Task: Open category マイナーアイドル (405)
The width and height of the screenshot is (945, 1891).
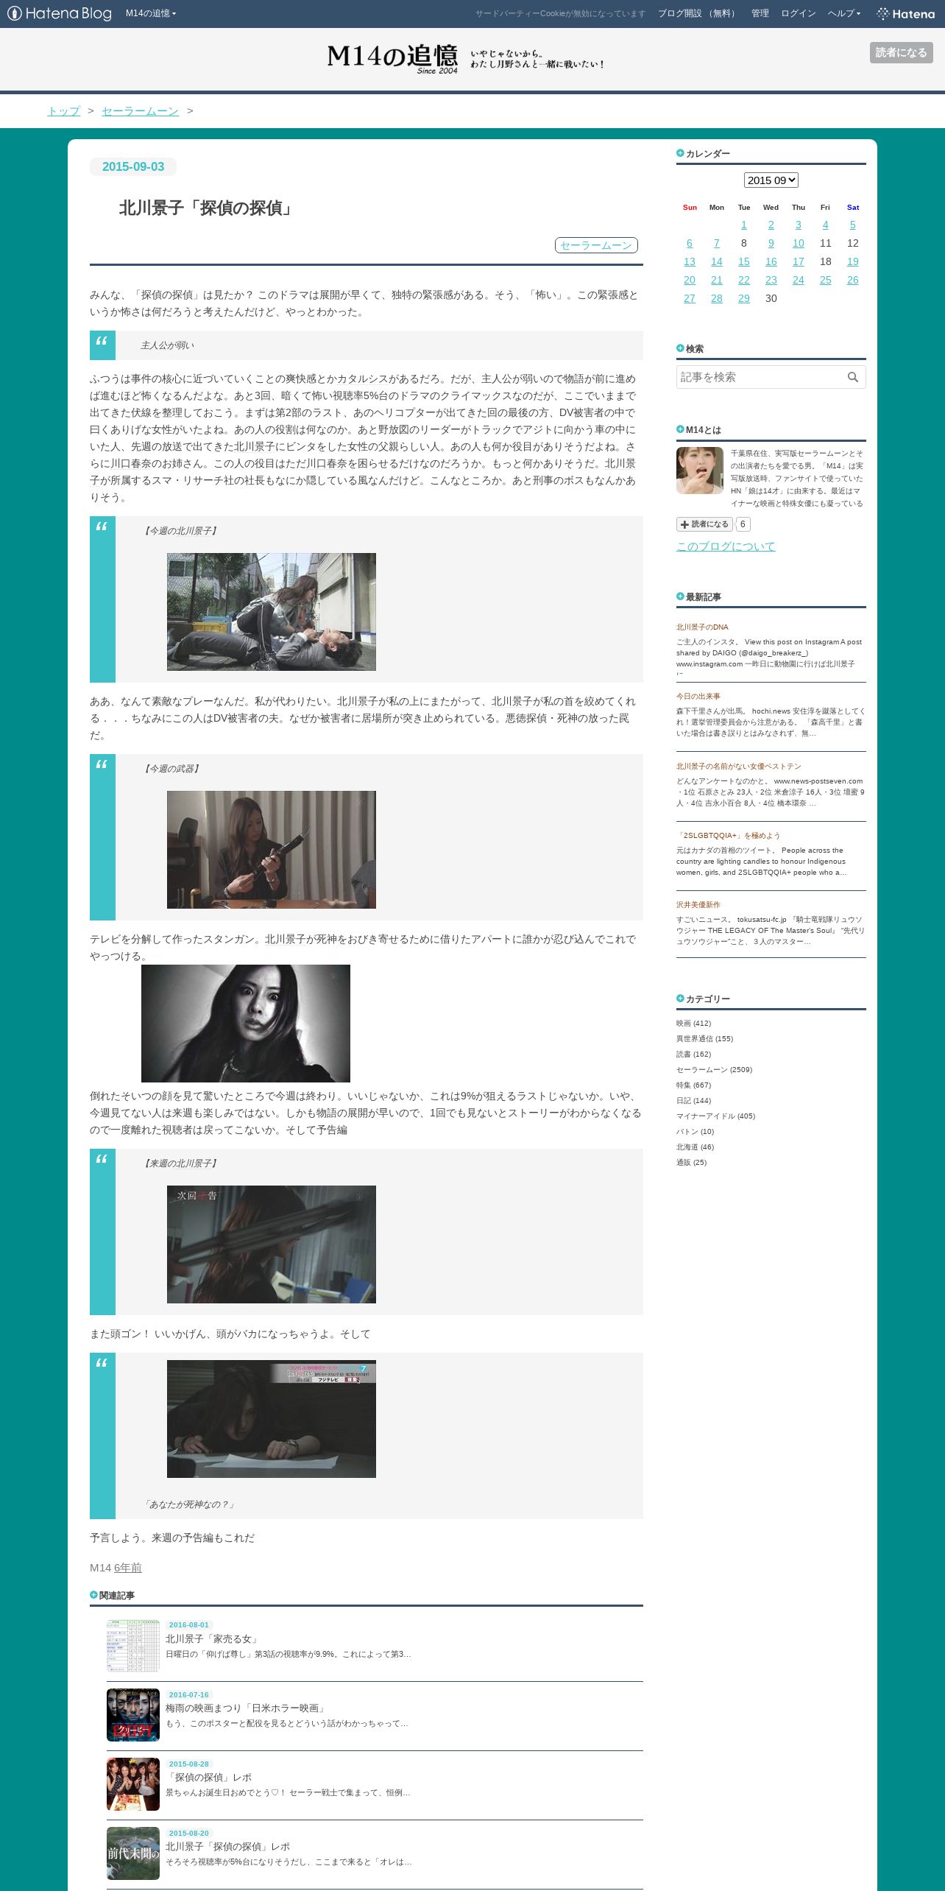Action: [x=715, y=1116]
